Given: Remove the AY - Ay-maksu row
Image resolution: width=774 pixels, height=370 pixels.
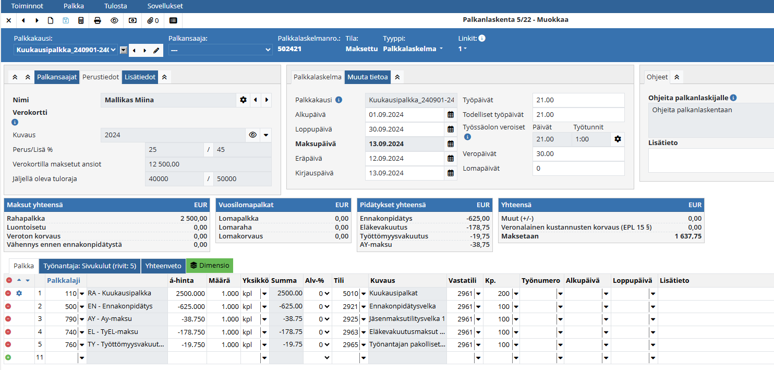Looking at the screenshot, I should (8, 319).
